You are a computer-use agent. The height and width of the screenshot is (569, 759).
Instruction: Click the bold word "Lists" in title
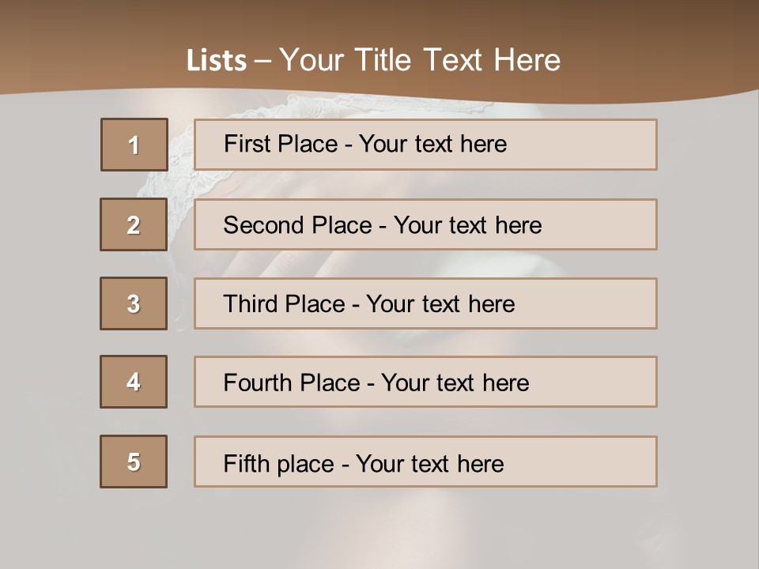[x=217, y=60]
